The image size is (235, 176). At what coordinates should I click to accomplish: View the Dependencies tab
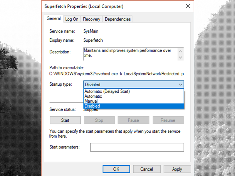tap(117, 19)
